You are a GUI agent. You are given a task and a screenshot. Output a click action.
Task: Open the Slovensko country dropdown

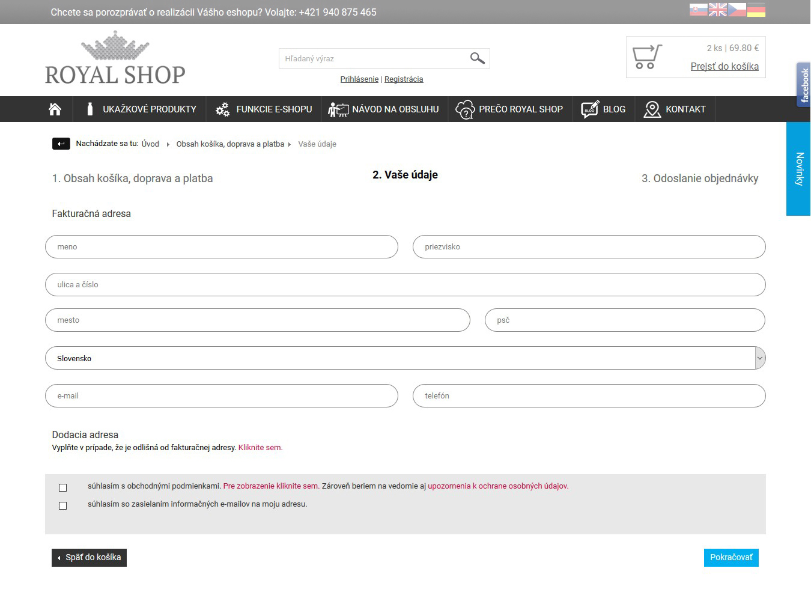[405, 358]
